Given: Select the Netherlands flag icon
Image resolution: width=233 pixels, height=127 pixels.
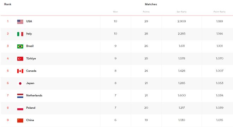Looking at the screenshot, I should click(x=20, y=96).
